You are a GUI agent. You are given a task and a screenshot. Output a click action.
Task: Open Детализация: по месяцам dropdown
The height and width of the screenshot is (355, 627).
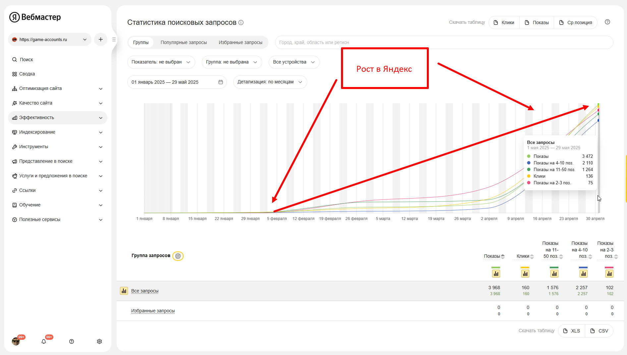270,82
